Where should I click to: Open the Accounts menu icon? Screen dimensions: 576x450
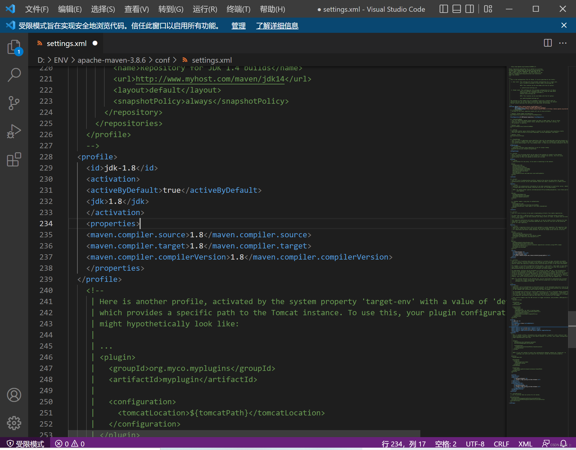click(14, 395)
